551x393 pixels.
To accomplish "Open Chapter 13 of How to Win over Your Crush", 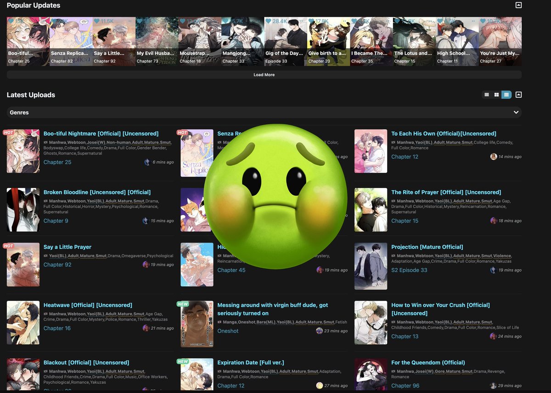I will click(405, 336).
